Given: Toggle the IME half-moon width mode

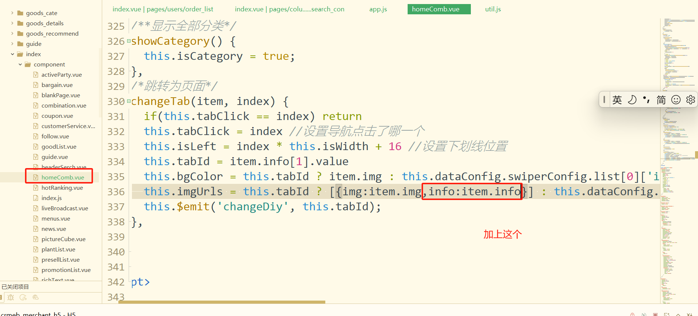Looking at the screenshot, I should click(632, 100).
